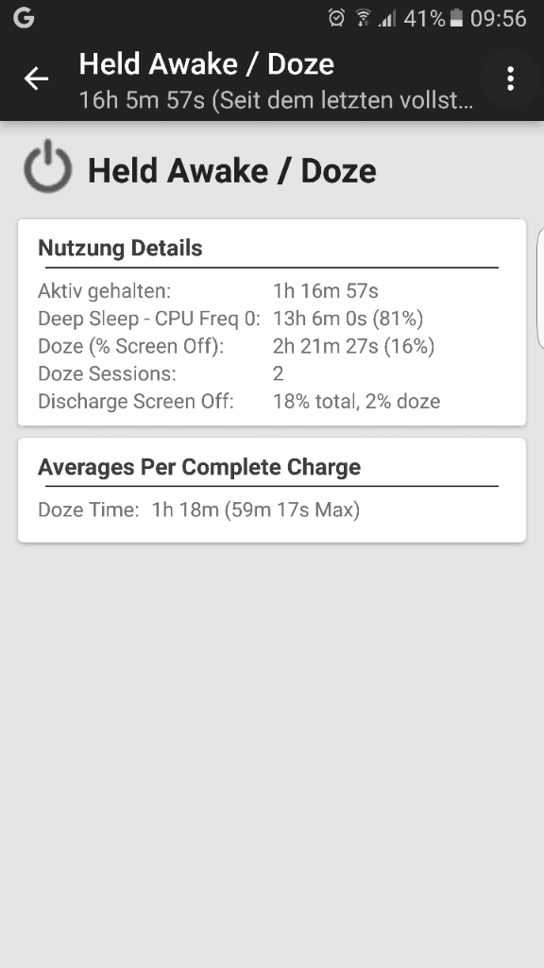Tap the power icon beside Held Awake
This screenshot has height=968, width=544.
click(x=47, y=167)
